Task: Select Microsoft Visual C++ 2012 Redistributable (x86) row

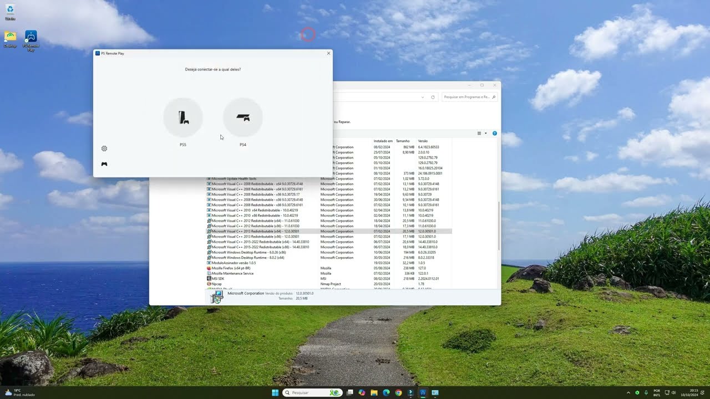Action: 329,226
